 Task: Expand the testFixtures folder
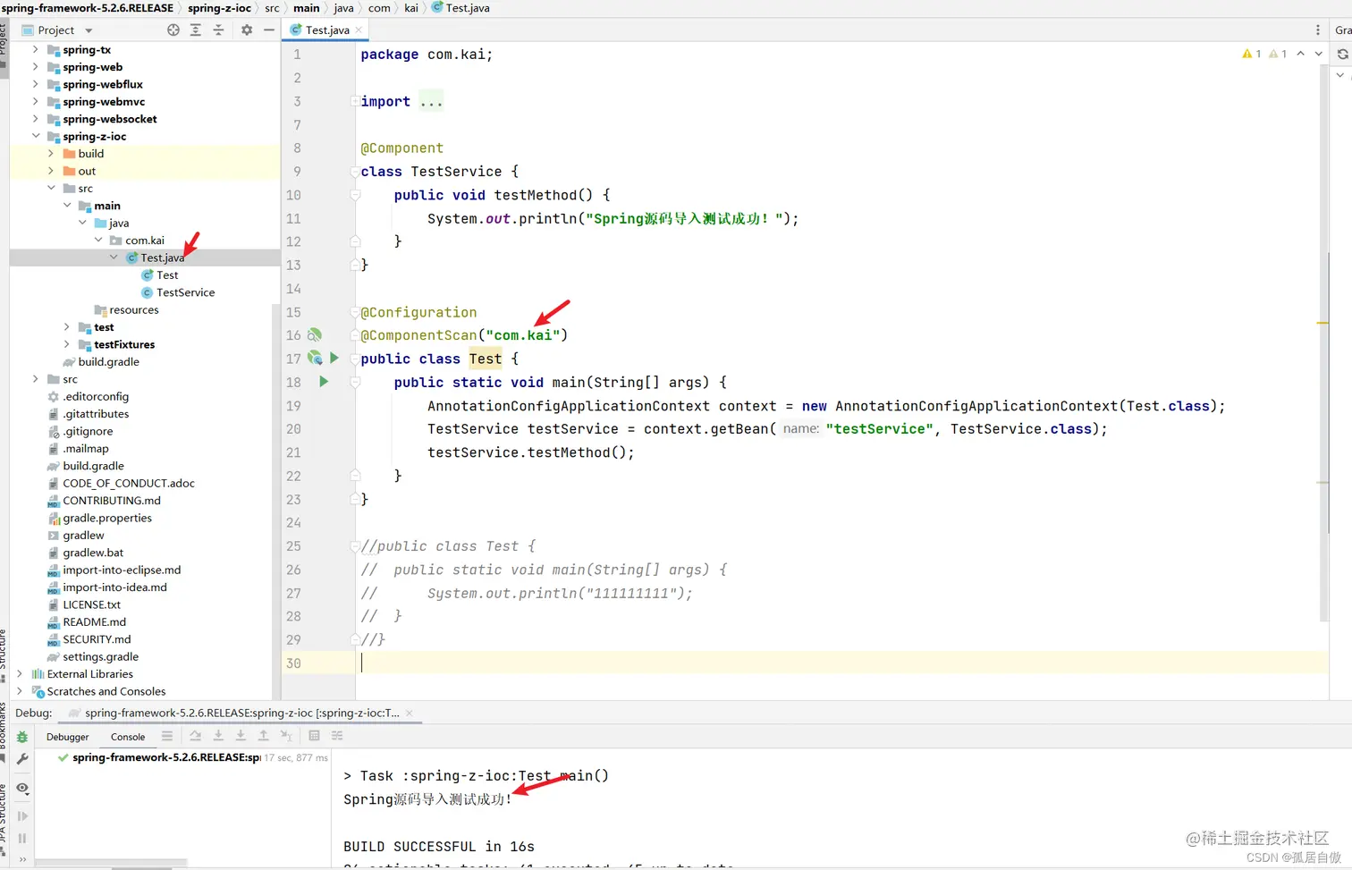[67, 344]
